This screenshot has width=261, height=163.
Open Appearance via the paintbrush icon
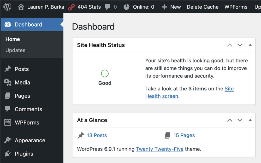point(8,140)
